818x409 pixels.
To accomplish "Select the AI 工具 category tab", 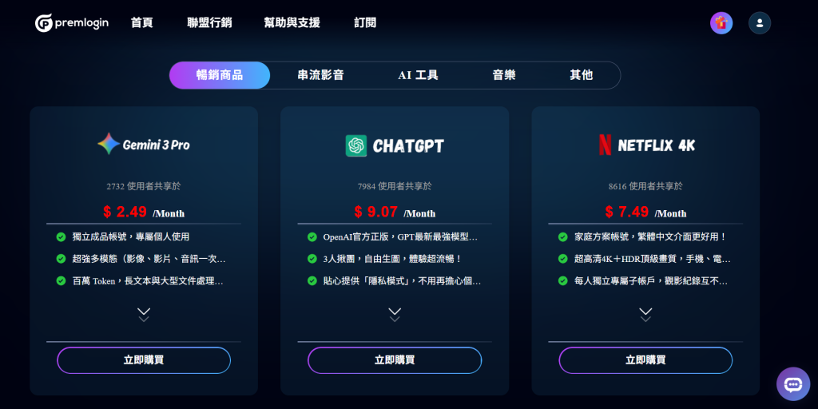I will pos(418,75).
